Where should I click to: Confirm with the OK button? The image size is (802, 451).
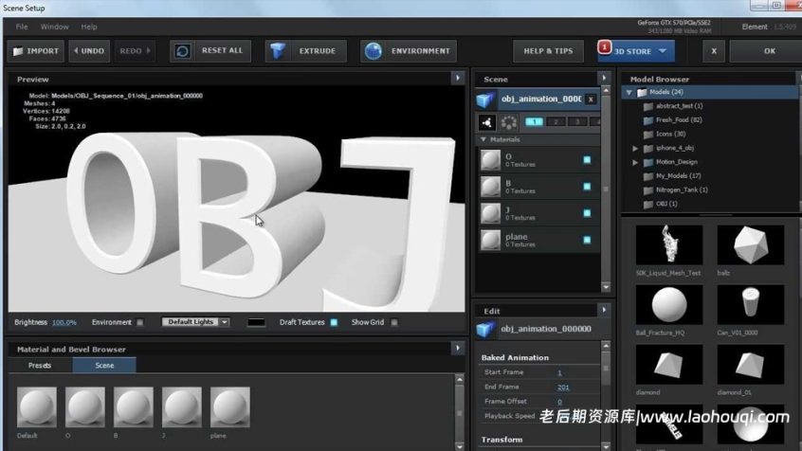click(x=769, y=51)
